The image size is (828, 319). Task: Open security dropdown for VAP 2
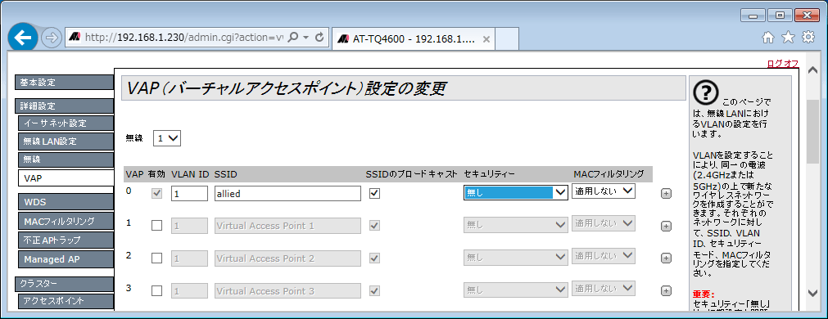[515, 258]
